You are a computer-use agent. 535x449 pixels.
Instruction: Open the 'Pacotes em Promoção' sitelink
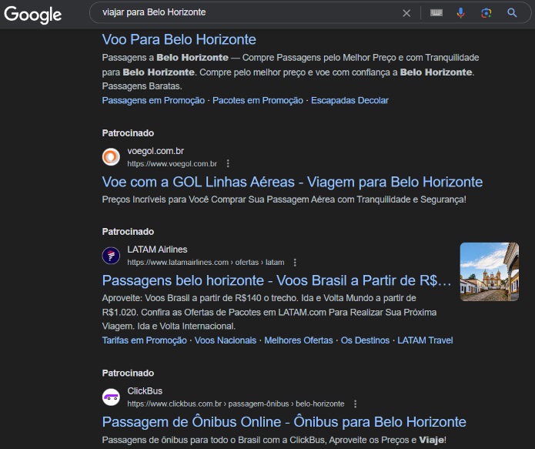(258, 100)
